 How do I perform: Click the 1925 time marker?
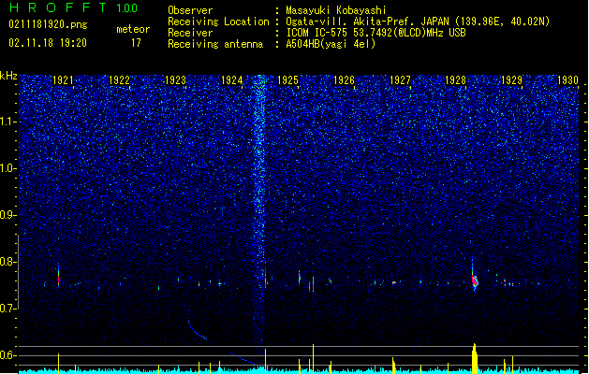[287, 80]
